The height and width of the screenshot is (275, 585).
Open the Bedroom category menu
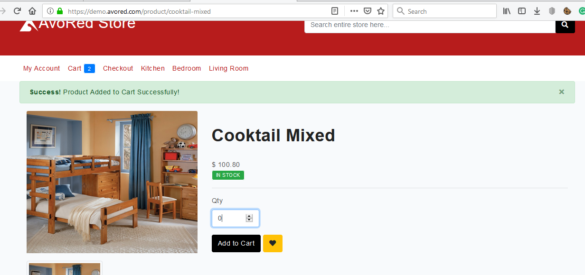[x=187, y=68]
